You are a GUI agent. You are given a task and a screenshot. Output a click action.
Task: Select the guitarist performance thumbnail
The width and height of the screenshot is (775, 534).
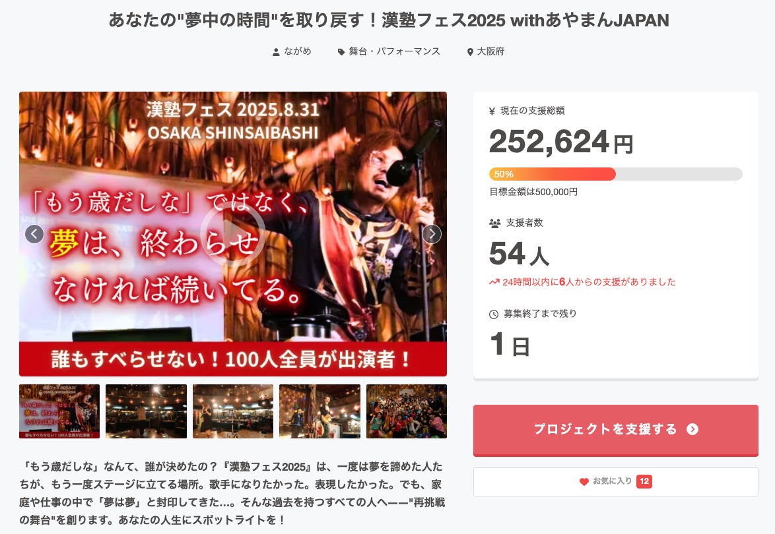[320, 411]
